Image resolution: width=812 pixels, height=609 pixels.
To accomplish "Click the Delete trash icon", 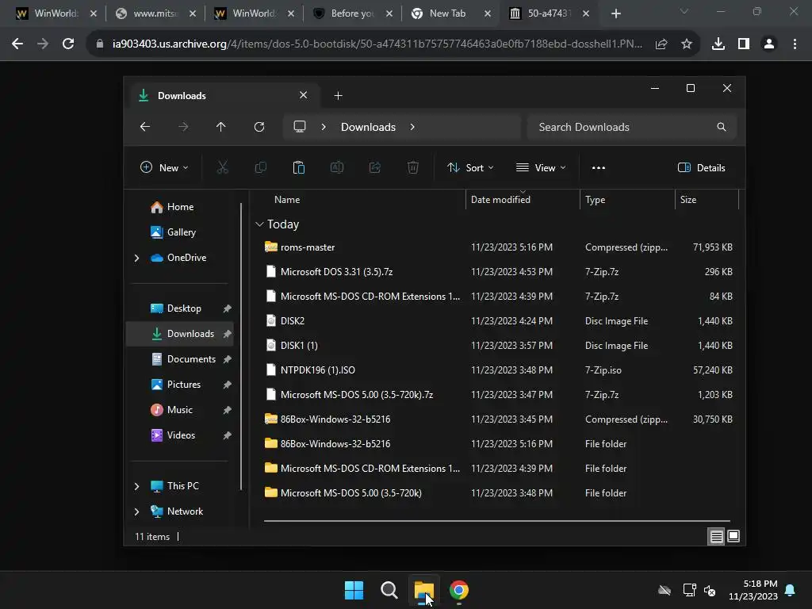I will click(x=412, y=167).
